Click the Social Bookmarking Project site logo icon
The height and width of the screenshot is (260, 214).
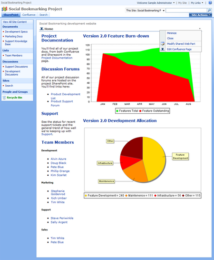tap(4, 9)
